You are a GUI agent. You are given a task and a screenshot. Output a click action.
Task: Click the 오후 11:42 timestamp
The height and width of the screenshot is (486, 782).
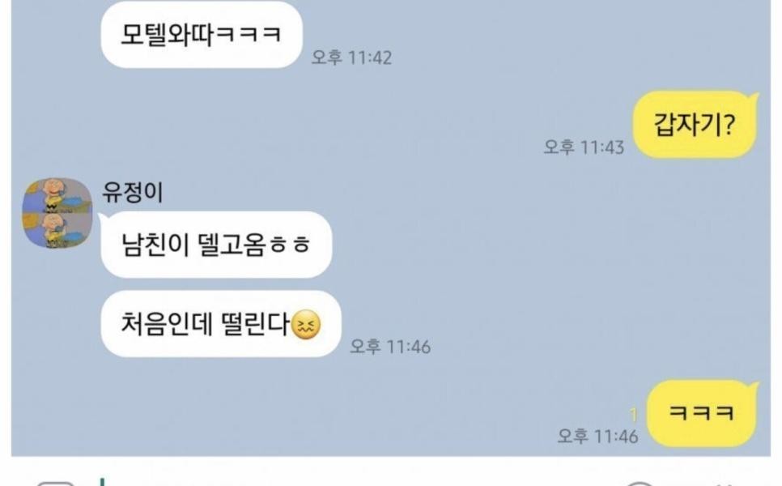351,58
